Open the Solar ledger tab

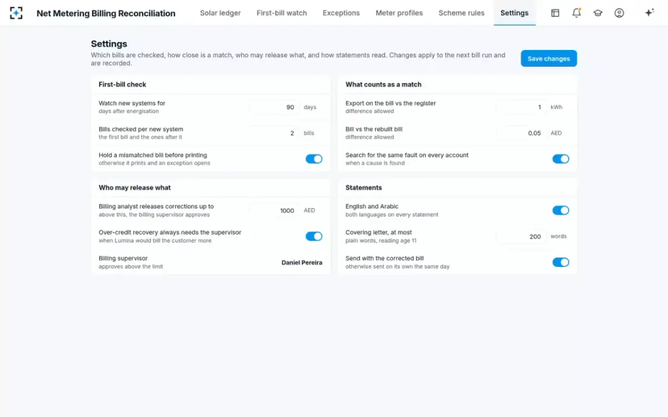220,13
